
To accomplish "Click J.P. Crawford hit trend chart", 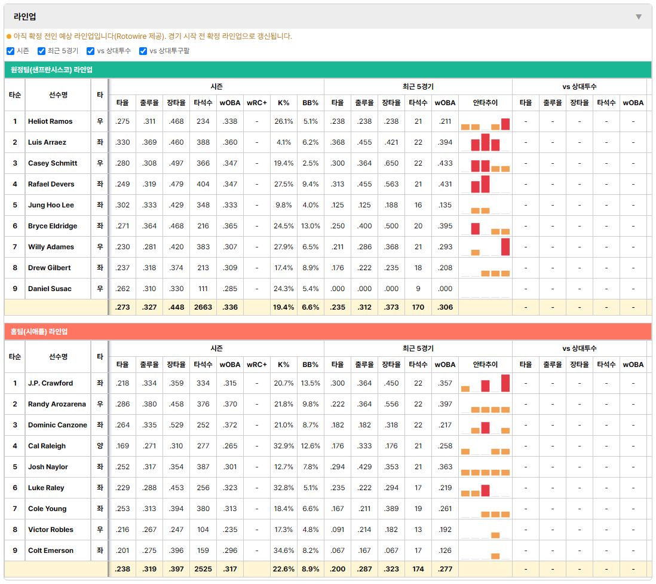I will (485, 383).
